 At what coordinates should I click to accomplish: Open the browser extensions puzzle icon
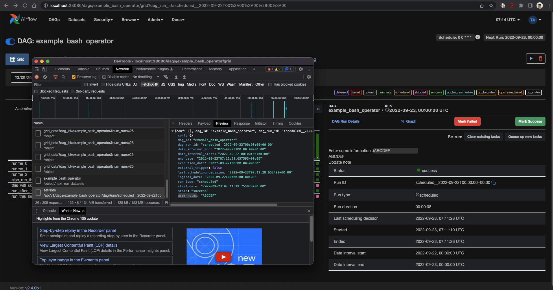pos(521,5)
